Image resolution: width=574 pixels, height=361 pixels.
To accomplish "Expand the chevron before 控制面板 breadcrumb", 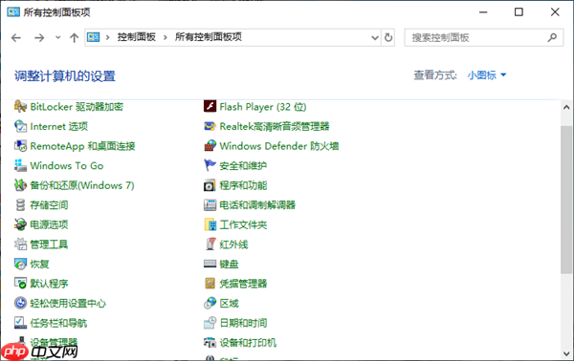I will tap(107, 37).
